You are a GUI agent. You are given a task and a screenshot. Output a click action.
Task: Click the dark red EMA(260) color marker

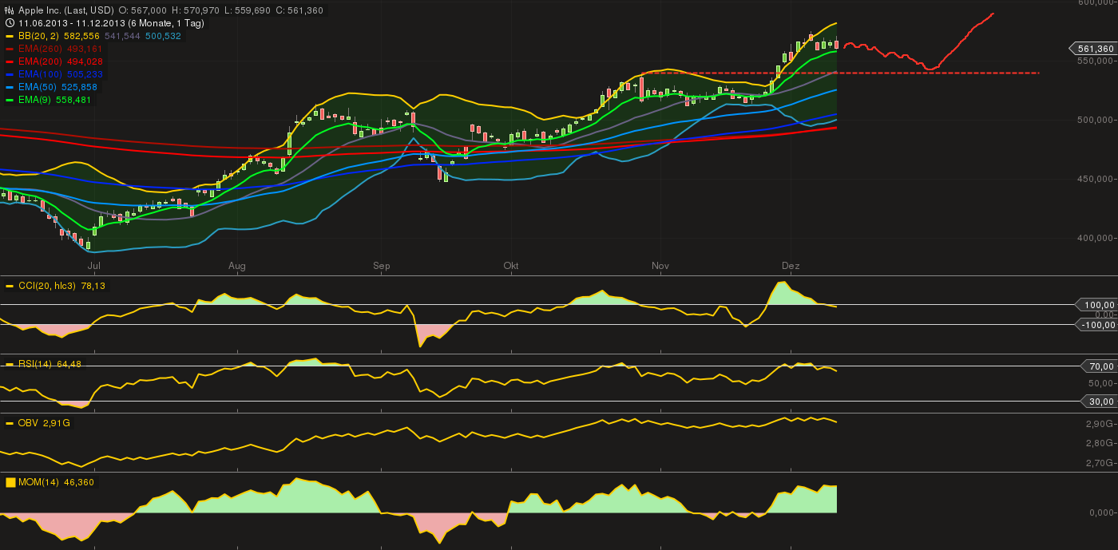click(10, 49)
